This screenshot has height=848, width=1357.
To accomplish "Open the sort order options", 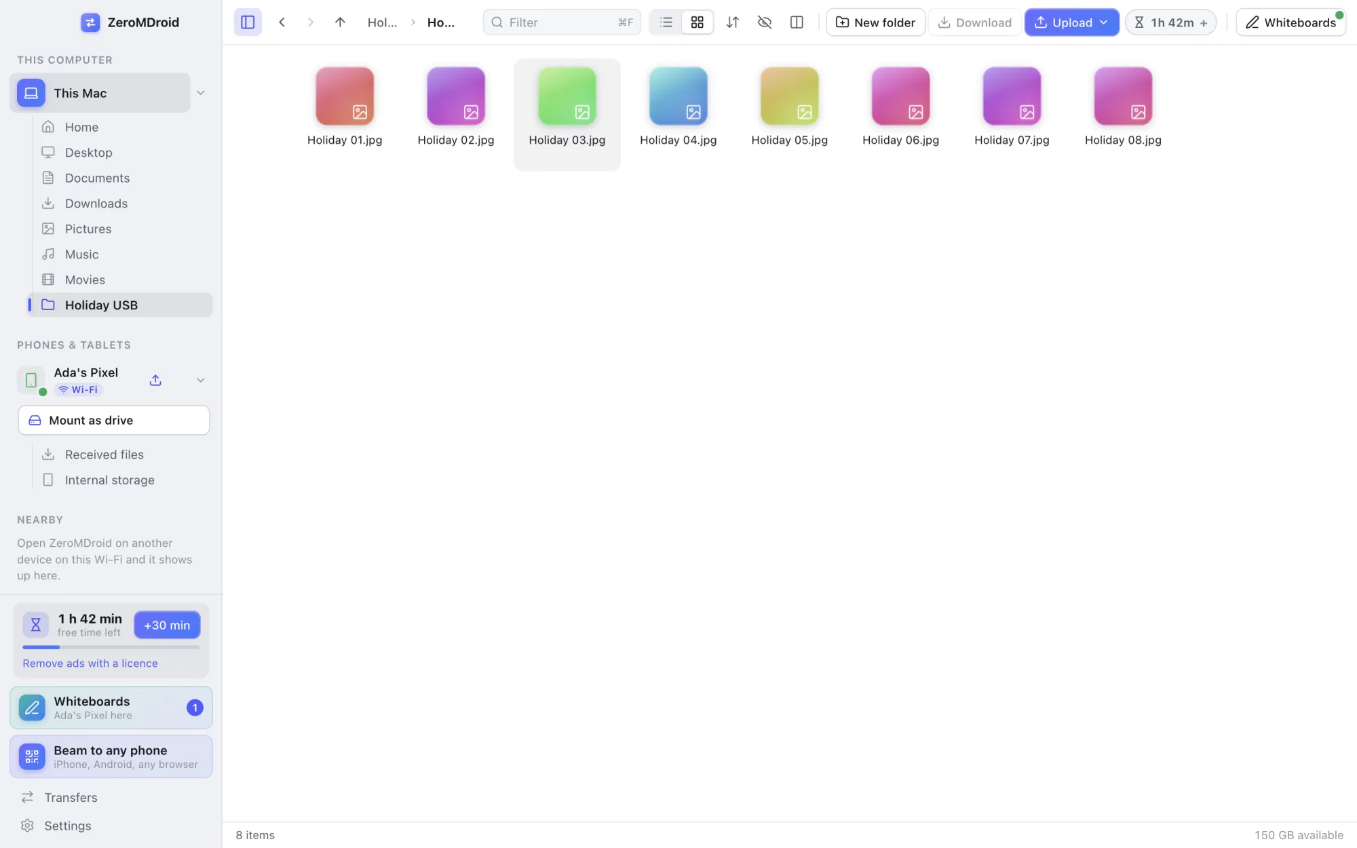I will coord(732,22).
